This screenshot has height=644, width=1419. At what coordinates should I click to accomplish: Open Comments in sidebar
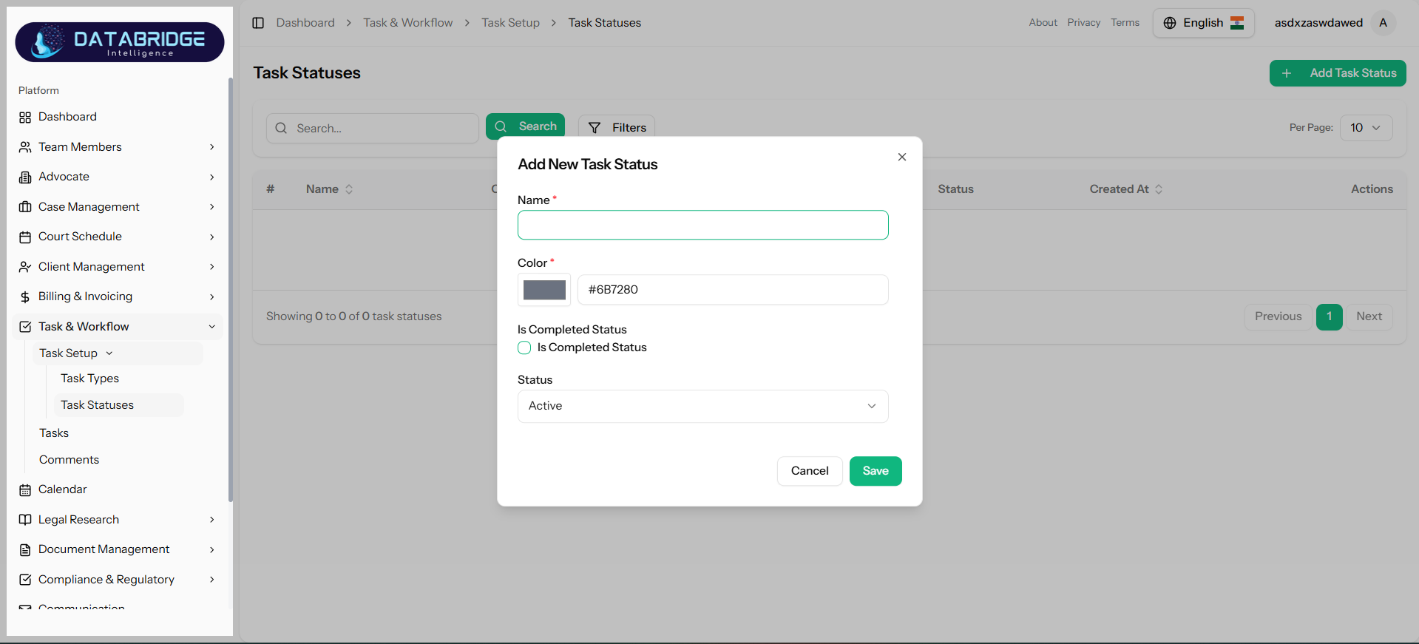(x=69, y=460)
